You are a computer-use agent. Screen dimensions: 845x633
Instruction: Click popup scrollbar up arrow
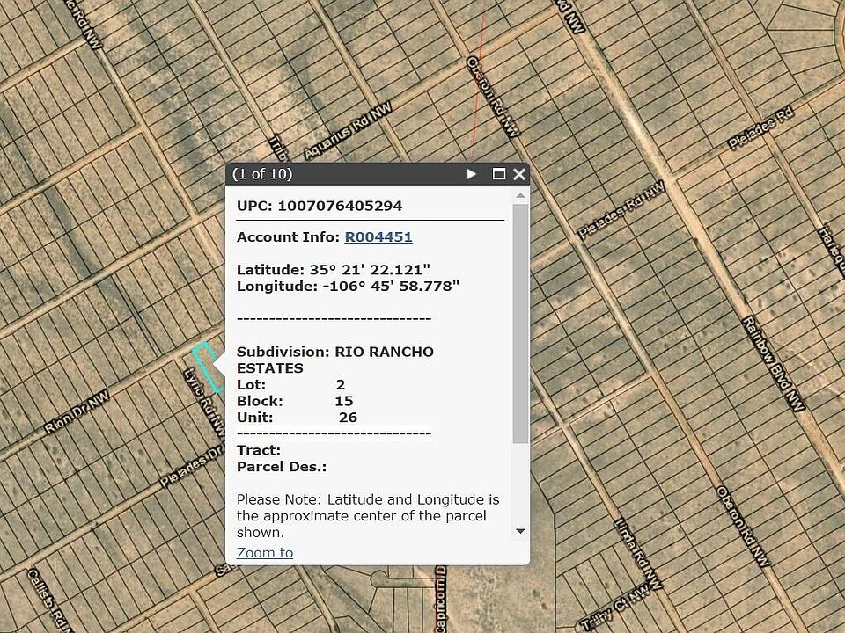pos(520,195)
